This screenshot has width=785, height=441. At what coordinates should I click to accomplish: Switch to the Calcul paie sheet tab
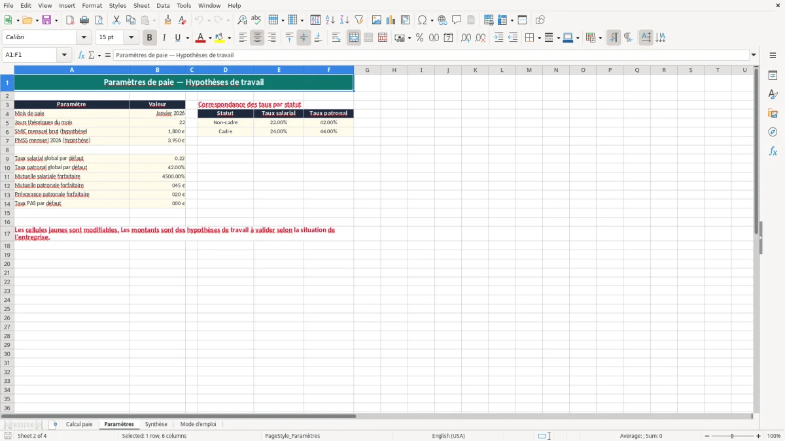tap(79, 424)
